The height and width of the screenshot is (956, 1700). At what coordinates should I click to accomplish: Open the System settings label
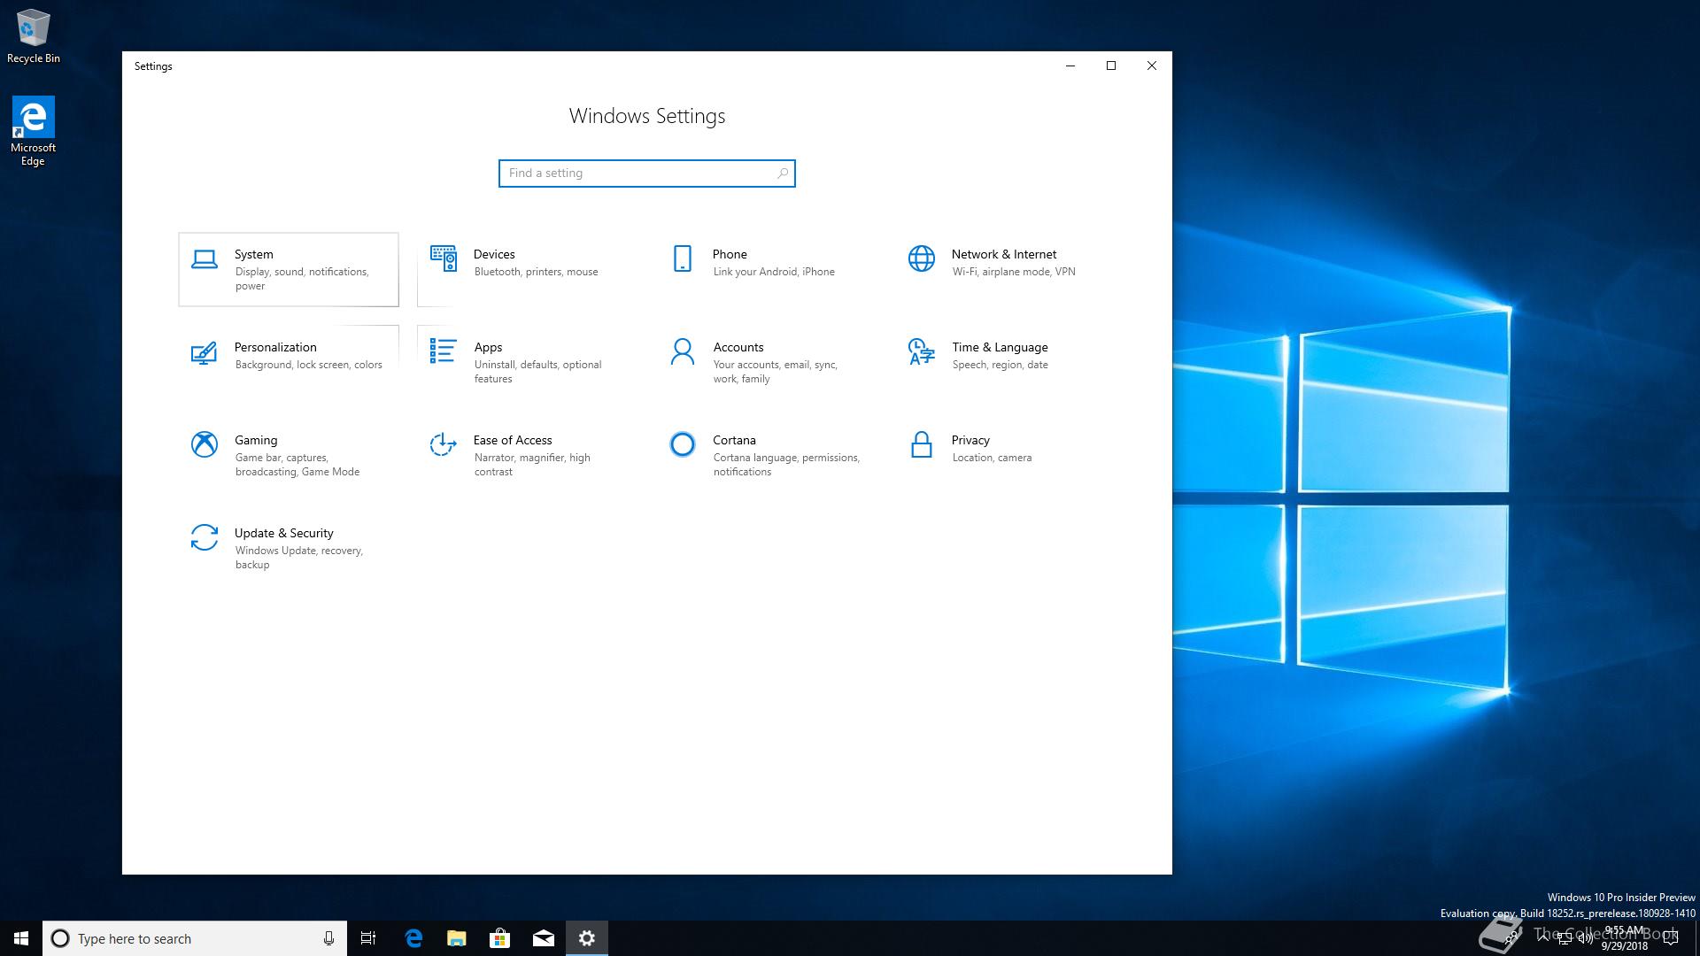253,254
